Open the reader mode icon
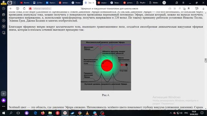The height and width of the screenshot is (116, 207). point(175,9)
